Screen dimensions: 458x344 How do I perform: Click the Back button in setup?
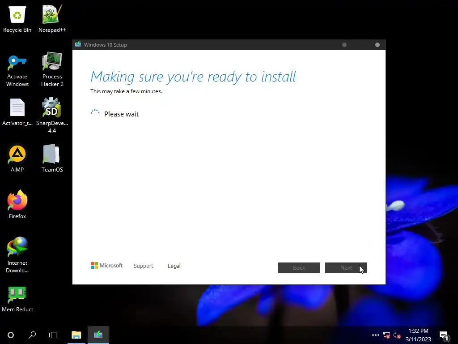pyautogui.click(x=299, y=268)
